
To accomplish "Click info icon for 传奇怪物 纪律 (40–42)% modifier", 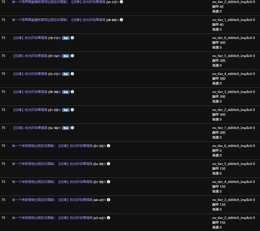I will 109,200.
